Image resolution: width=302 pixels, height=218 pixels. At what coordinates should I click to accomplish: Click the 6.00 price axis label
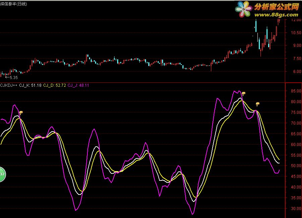click(x=297, y=71)
